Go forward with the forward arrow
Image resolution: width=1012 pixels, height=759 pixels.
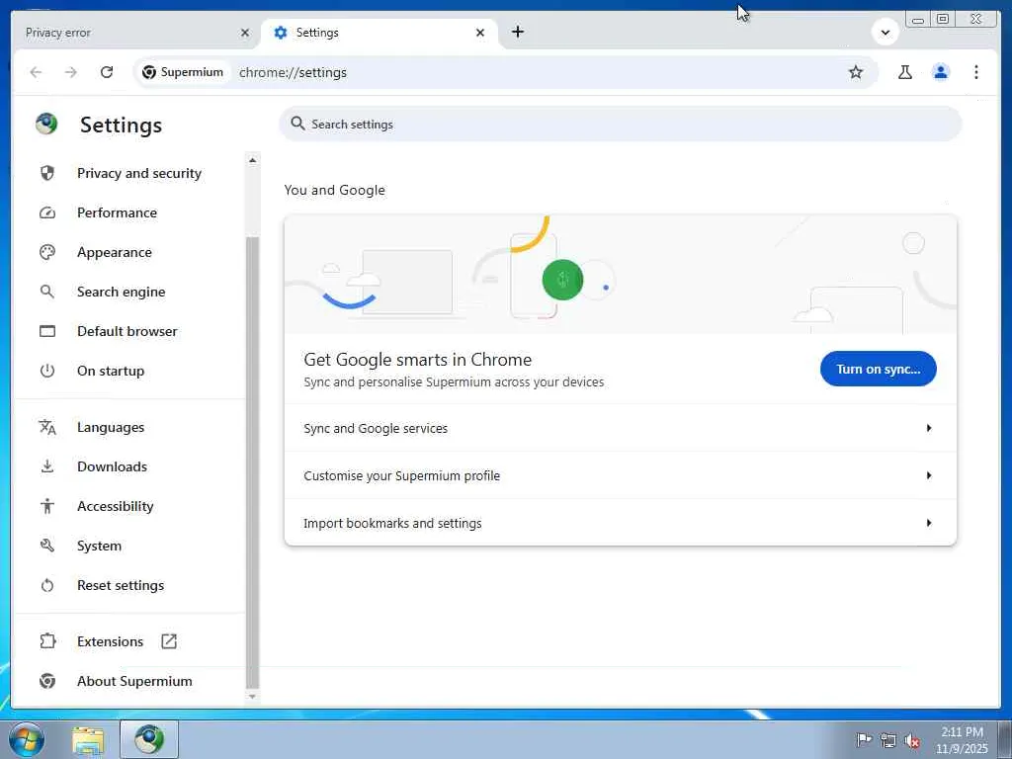click(71, 72)
